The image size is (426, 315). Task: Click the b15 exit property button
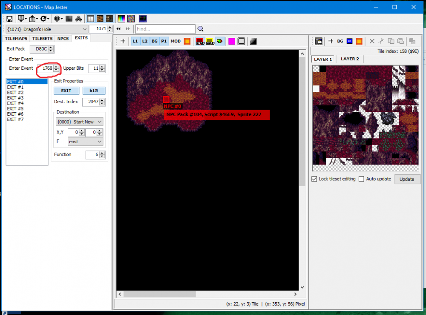(94, 91)
